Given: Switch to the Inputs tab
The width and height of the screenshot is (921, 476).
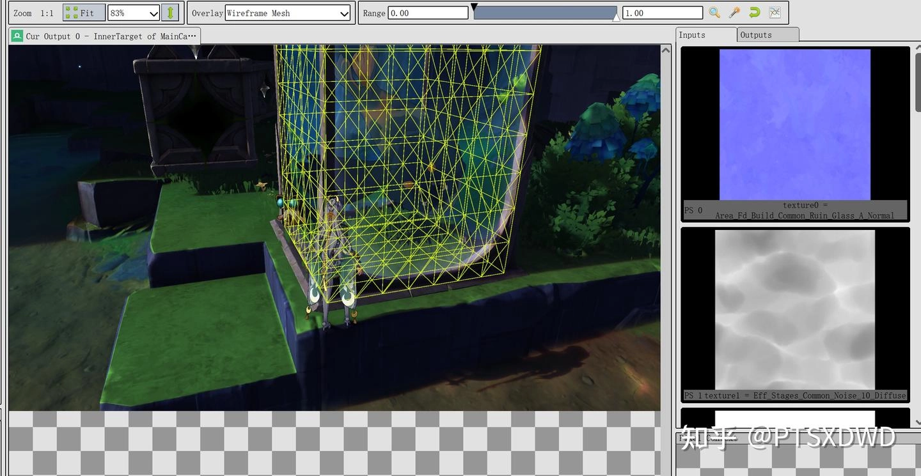Looking at the screenshot, I should coord(706,35).
